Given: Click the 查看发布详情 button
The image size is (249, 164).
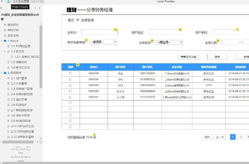Looking at the screenshot, I should (189, 57).
